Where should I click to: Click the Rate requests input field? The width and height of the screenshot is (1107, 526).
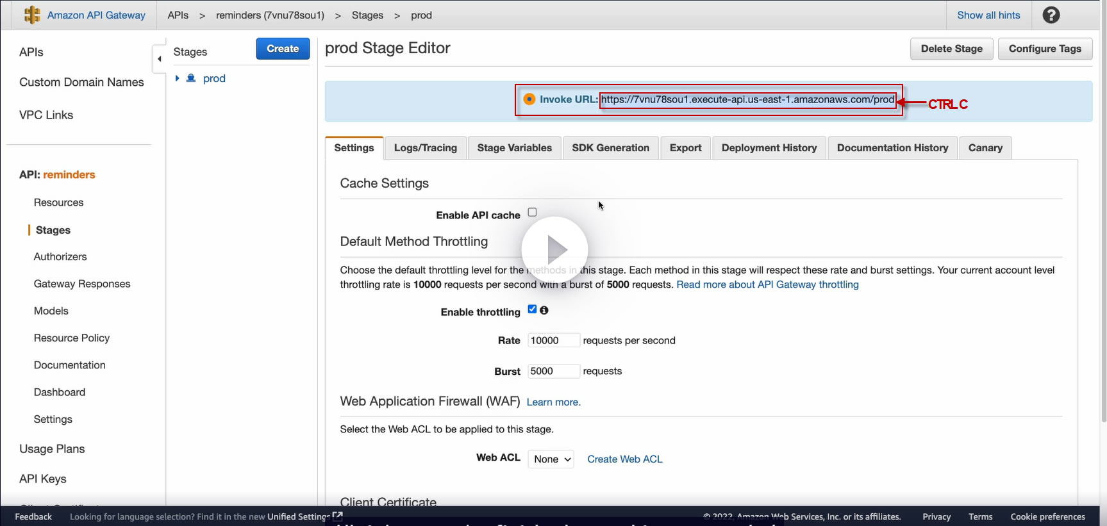tap(553, 341)
